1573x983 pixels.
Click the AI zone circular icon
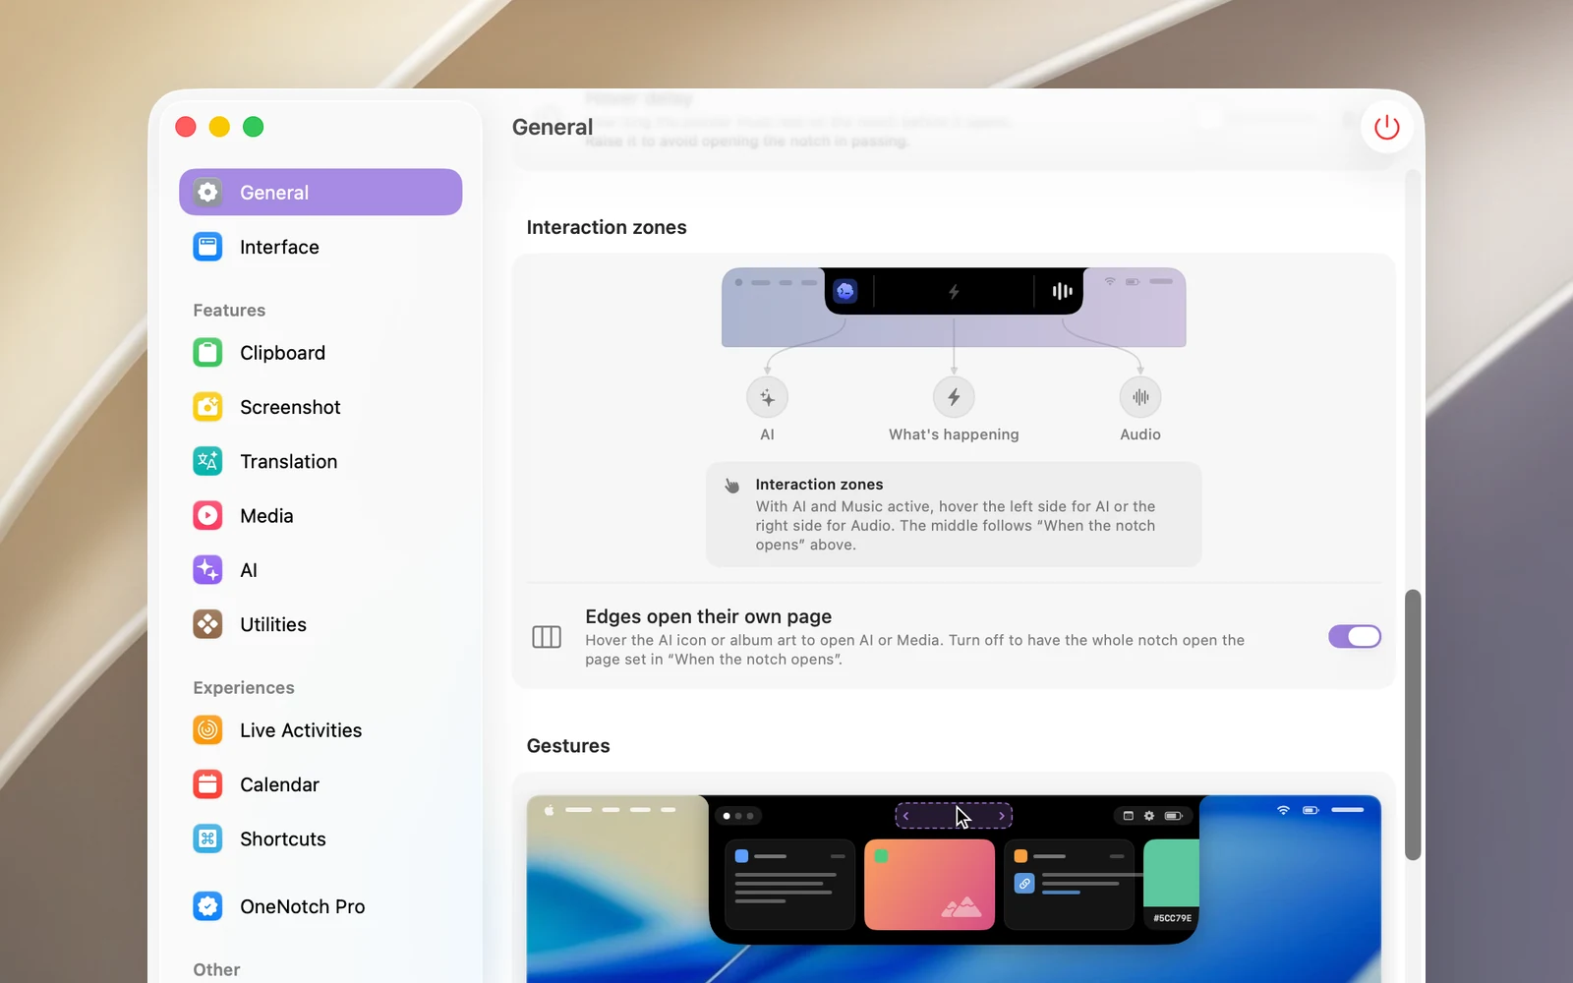767,397
